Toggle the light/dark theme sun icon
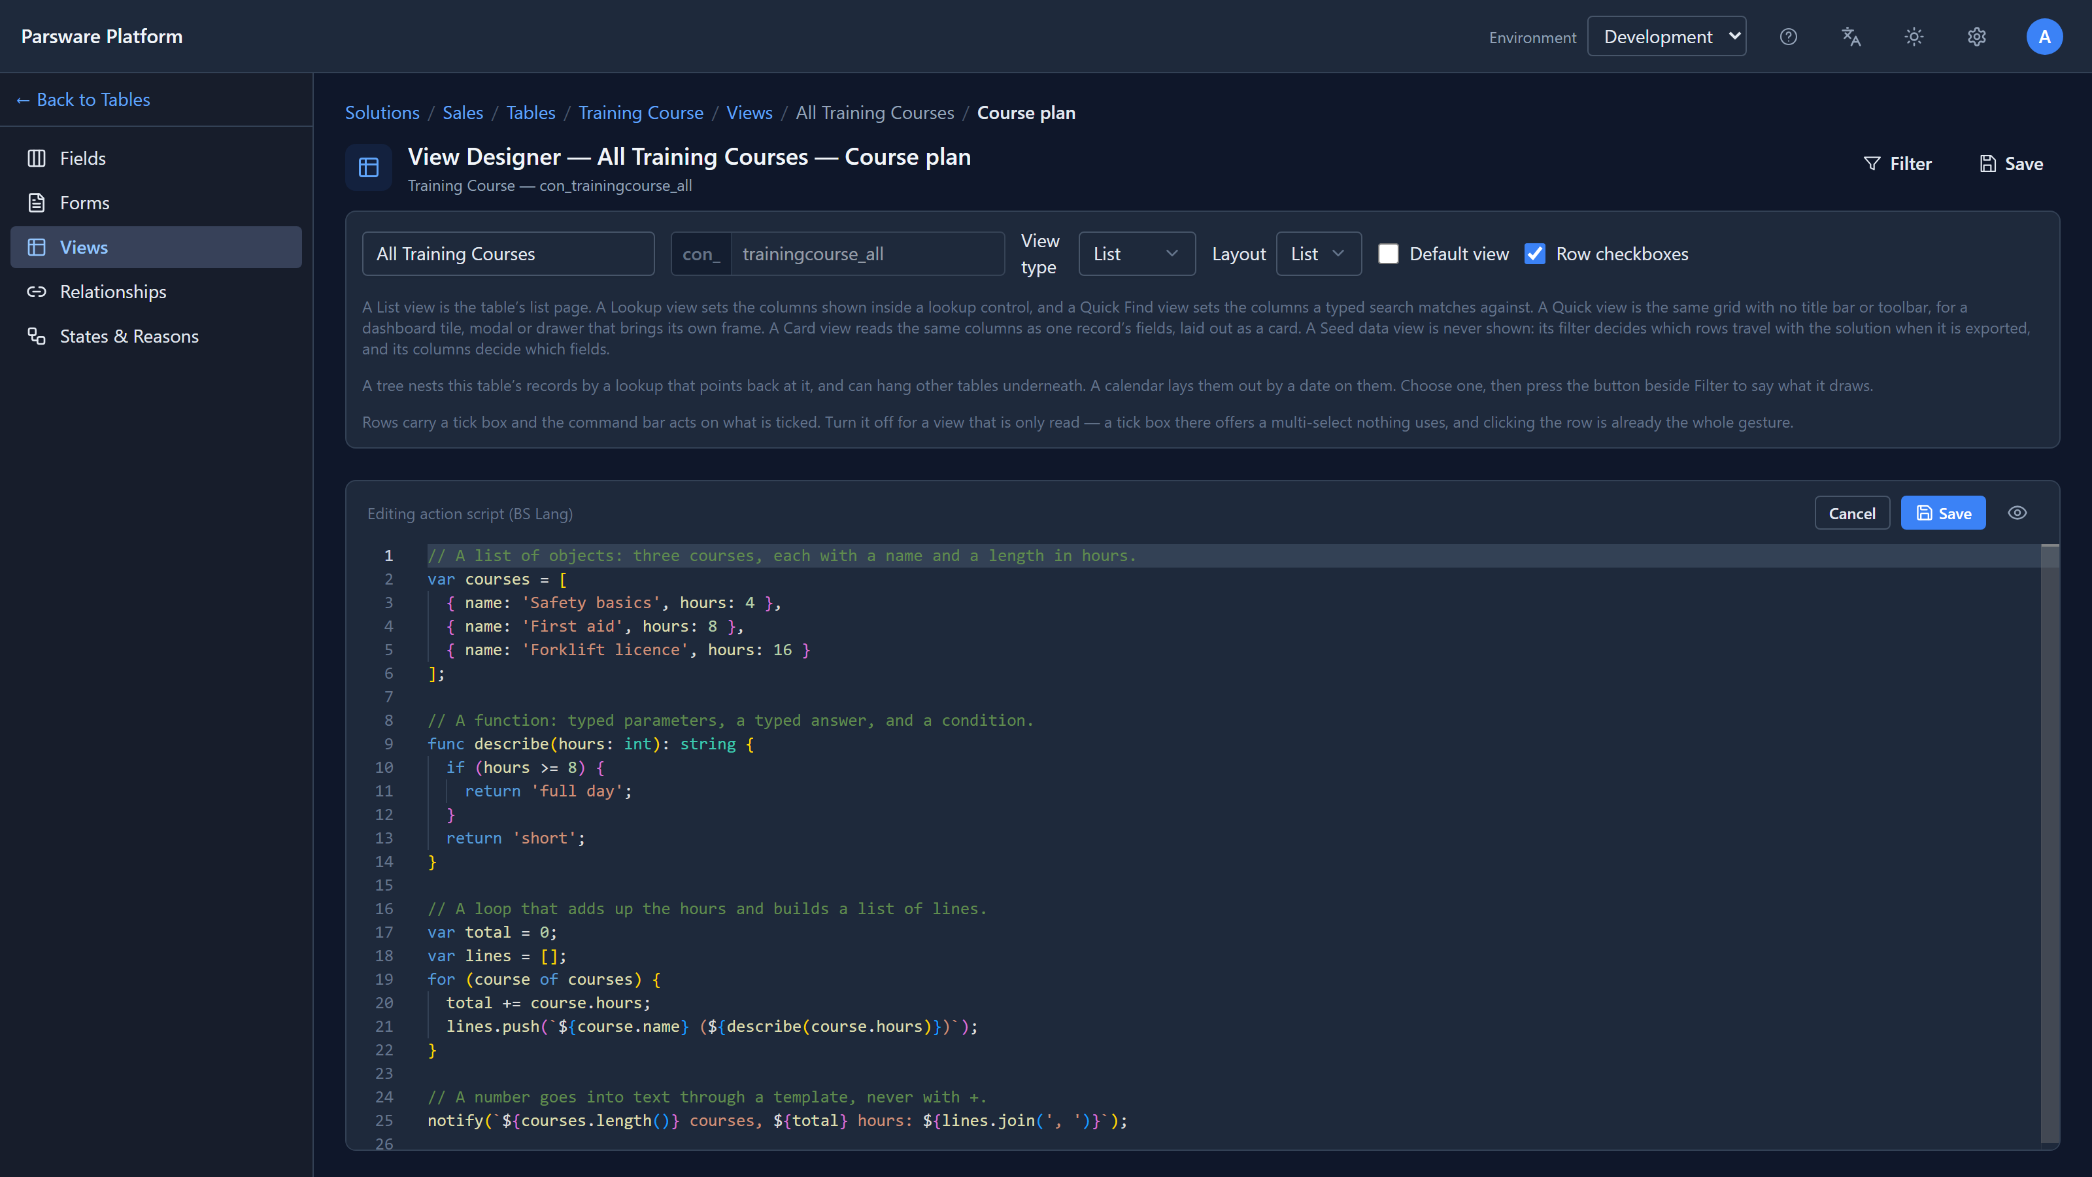 pos(1914,37)
